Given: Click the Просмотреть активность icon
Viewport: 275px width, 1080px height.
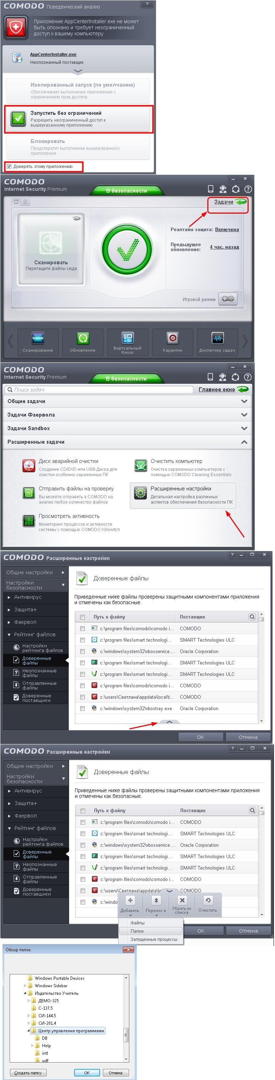Looking at the screenshot, I should 28,521.
